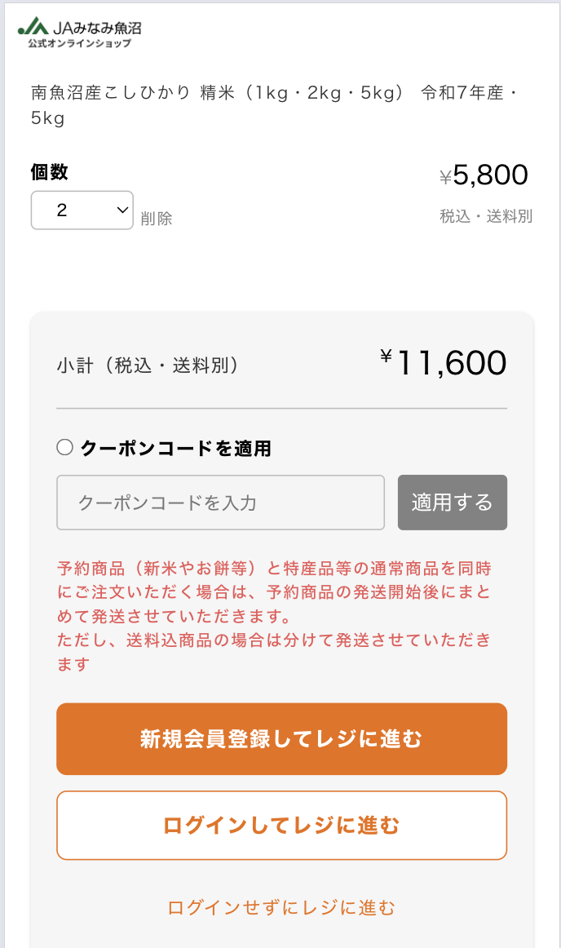Viewport: 561px width, 948px height.
Task: Open ログインせずにレジに進む guest checkout link
Action: click(280, 907)
